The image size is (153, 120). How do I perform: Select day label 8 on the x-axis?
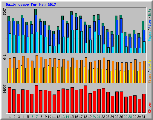41,117
